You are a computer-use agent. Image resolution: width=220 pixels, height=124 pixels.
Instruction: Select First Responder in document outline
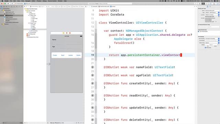point(32,34)
